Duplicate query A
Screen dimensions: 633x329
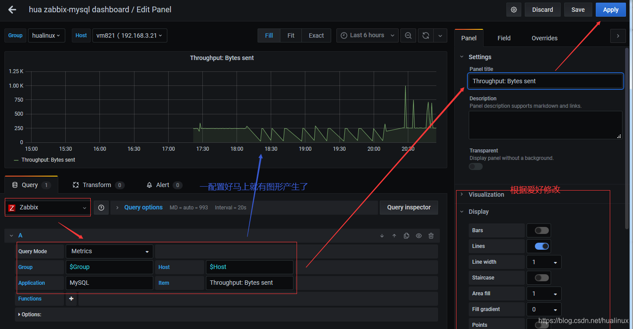tap(407, 236)
